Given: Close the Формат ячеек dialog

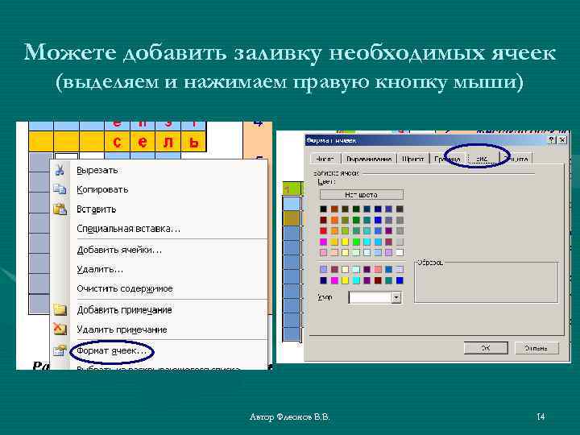Looking at the screenshot, I should [x=562, y=140].
